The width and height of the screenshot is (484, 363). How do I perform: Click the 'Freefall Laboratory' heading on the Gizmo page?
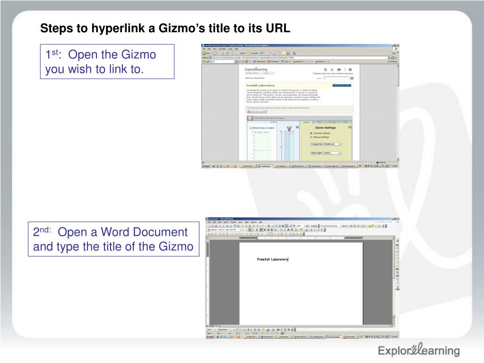[x=260, y=85]
